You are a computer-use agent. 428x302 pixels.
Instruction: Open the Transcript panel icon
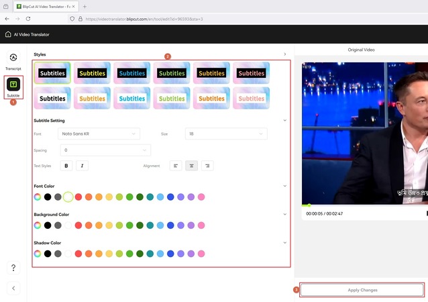[x=13, y=60]
